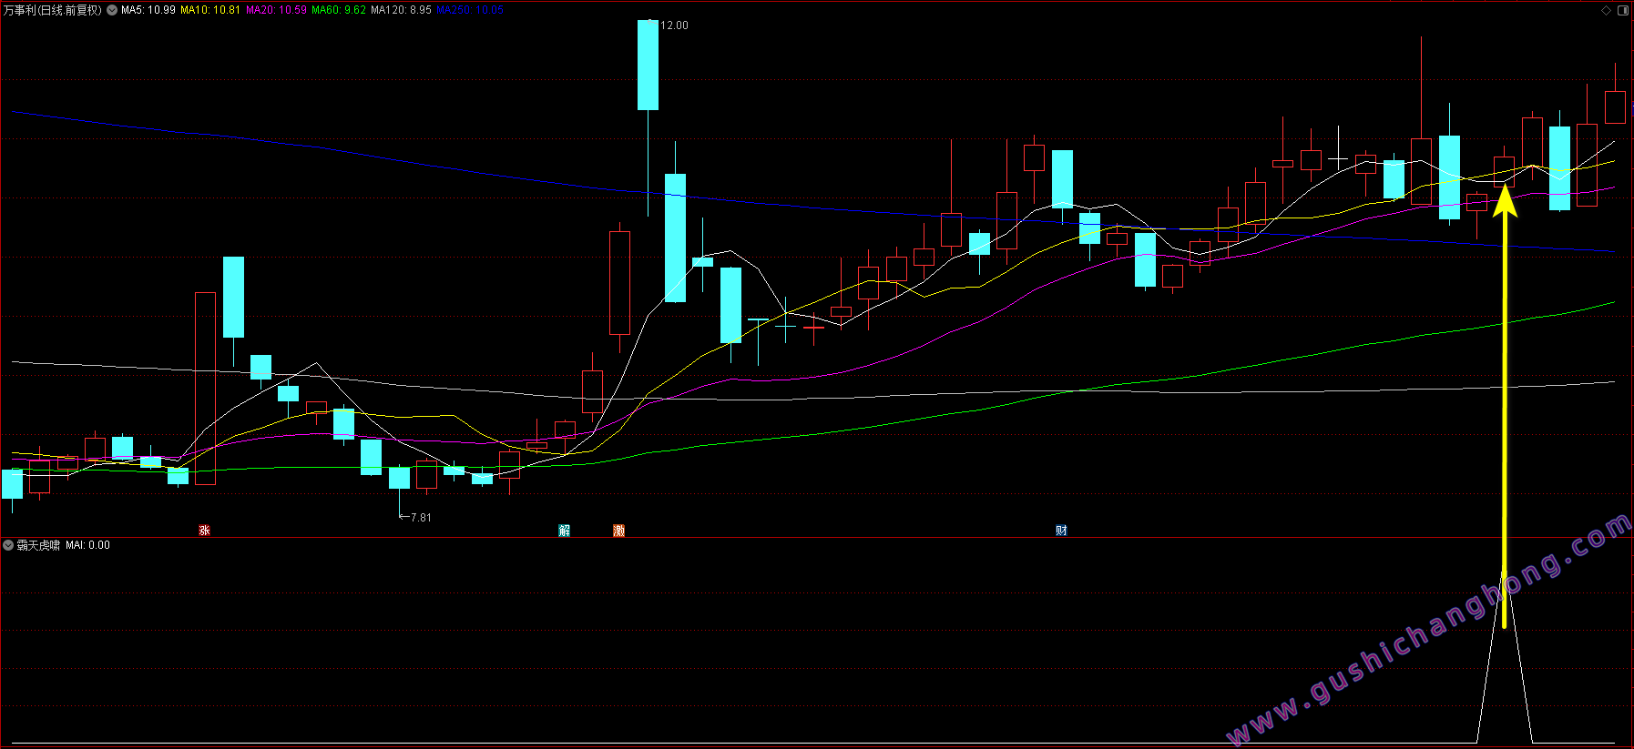This screenshot has height=749, width=1634.
Task: Click the 霸天虎啸 indicator name
Action: (x=38, y=545)
